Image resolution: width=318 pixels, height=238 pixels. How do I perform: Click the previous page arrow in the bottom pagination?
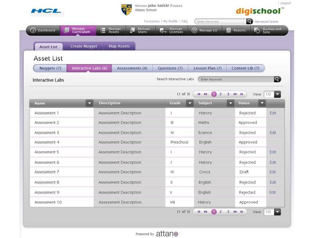[205, 212]
